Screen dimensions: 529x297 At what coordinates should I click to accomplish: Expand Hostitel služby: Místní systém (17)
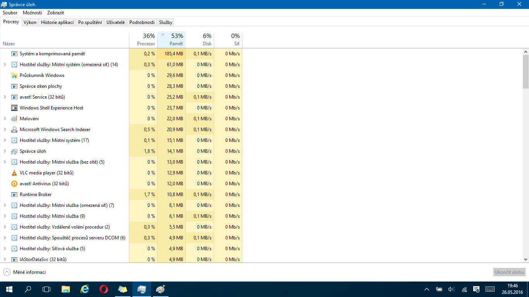[x=5, y=140]
